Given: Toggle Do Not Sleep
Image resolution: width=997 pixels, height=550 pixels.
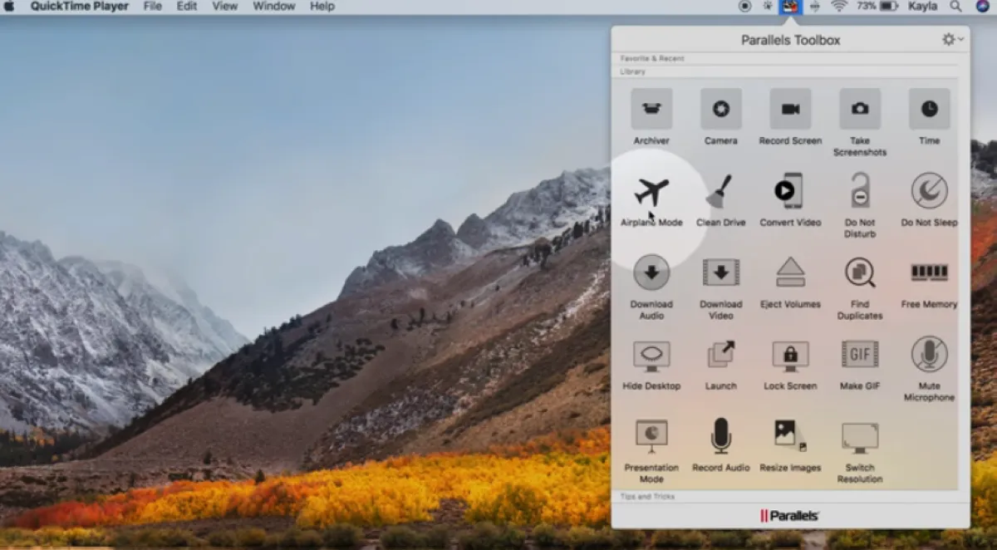Looking at the screenshot, I should tap(929, 192).
